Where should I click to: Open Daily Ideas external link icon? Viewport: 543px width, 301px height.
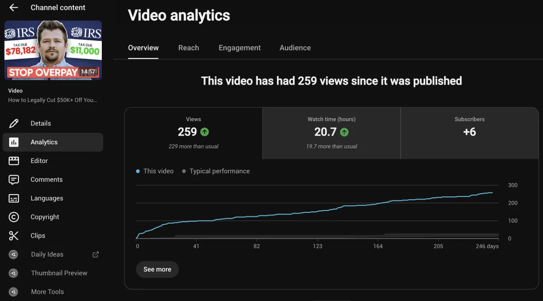coord(95,254)
